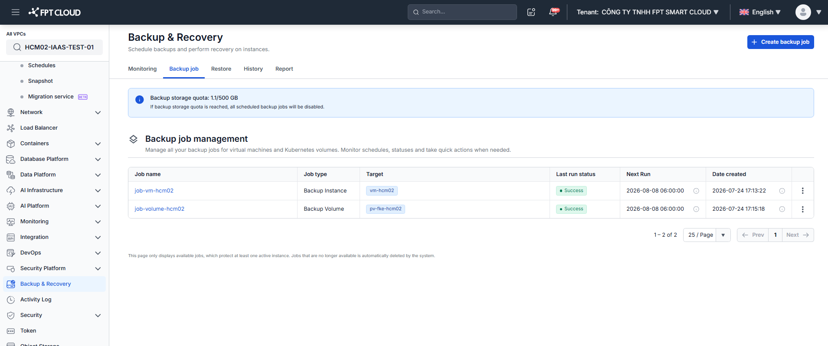Open Migration service in the sidebar

[51, 97]
